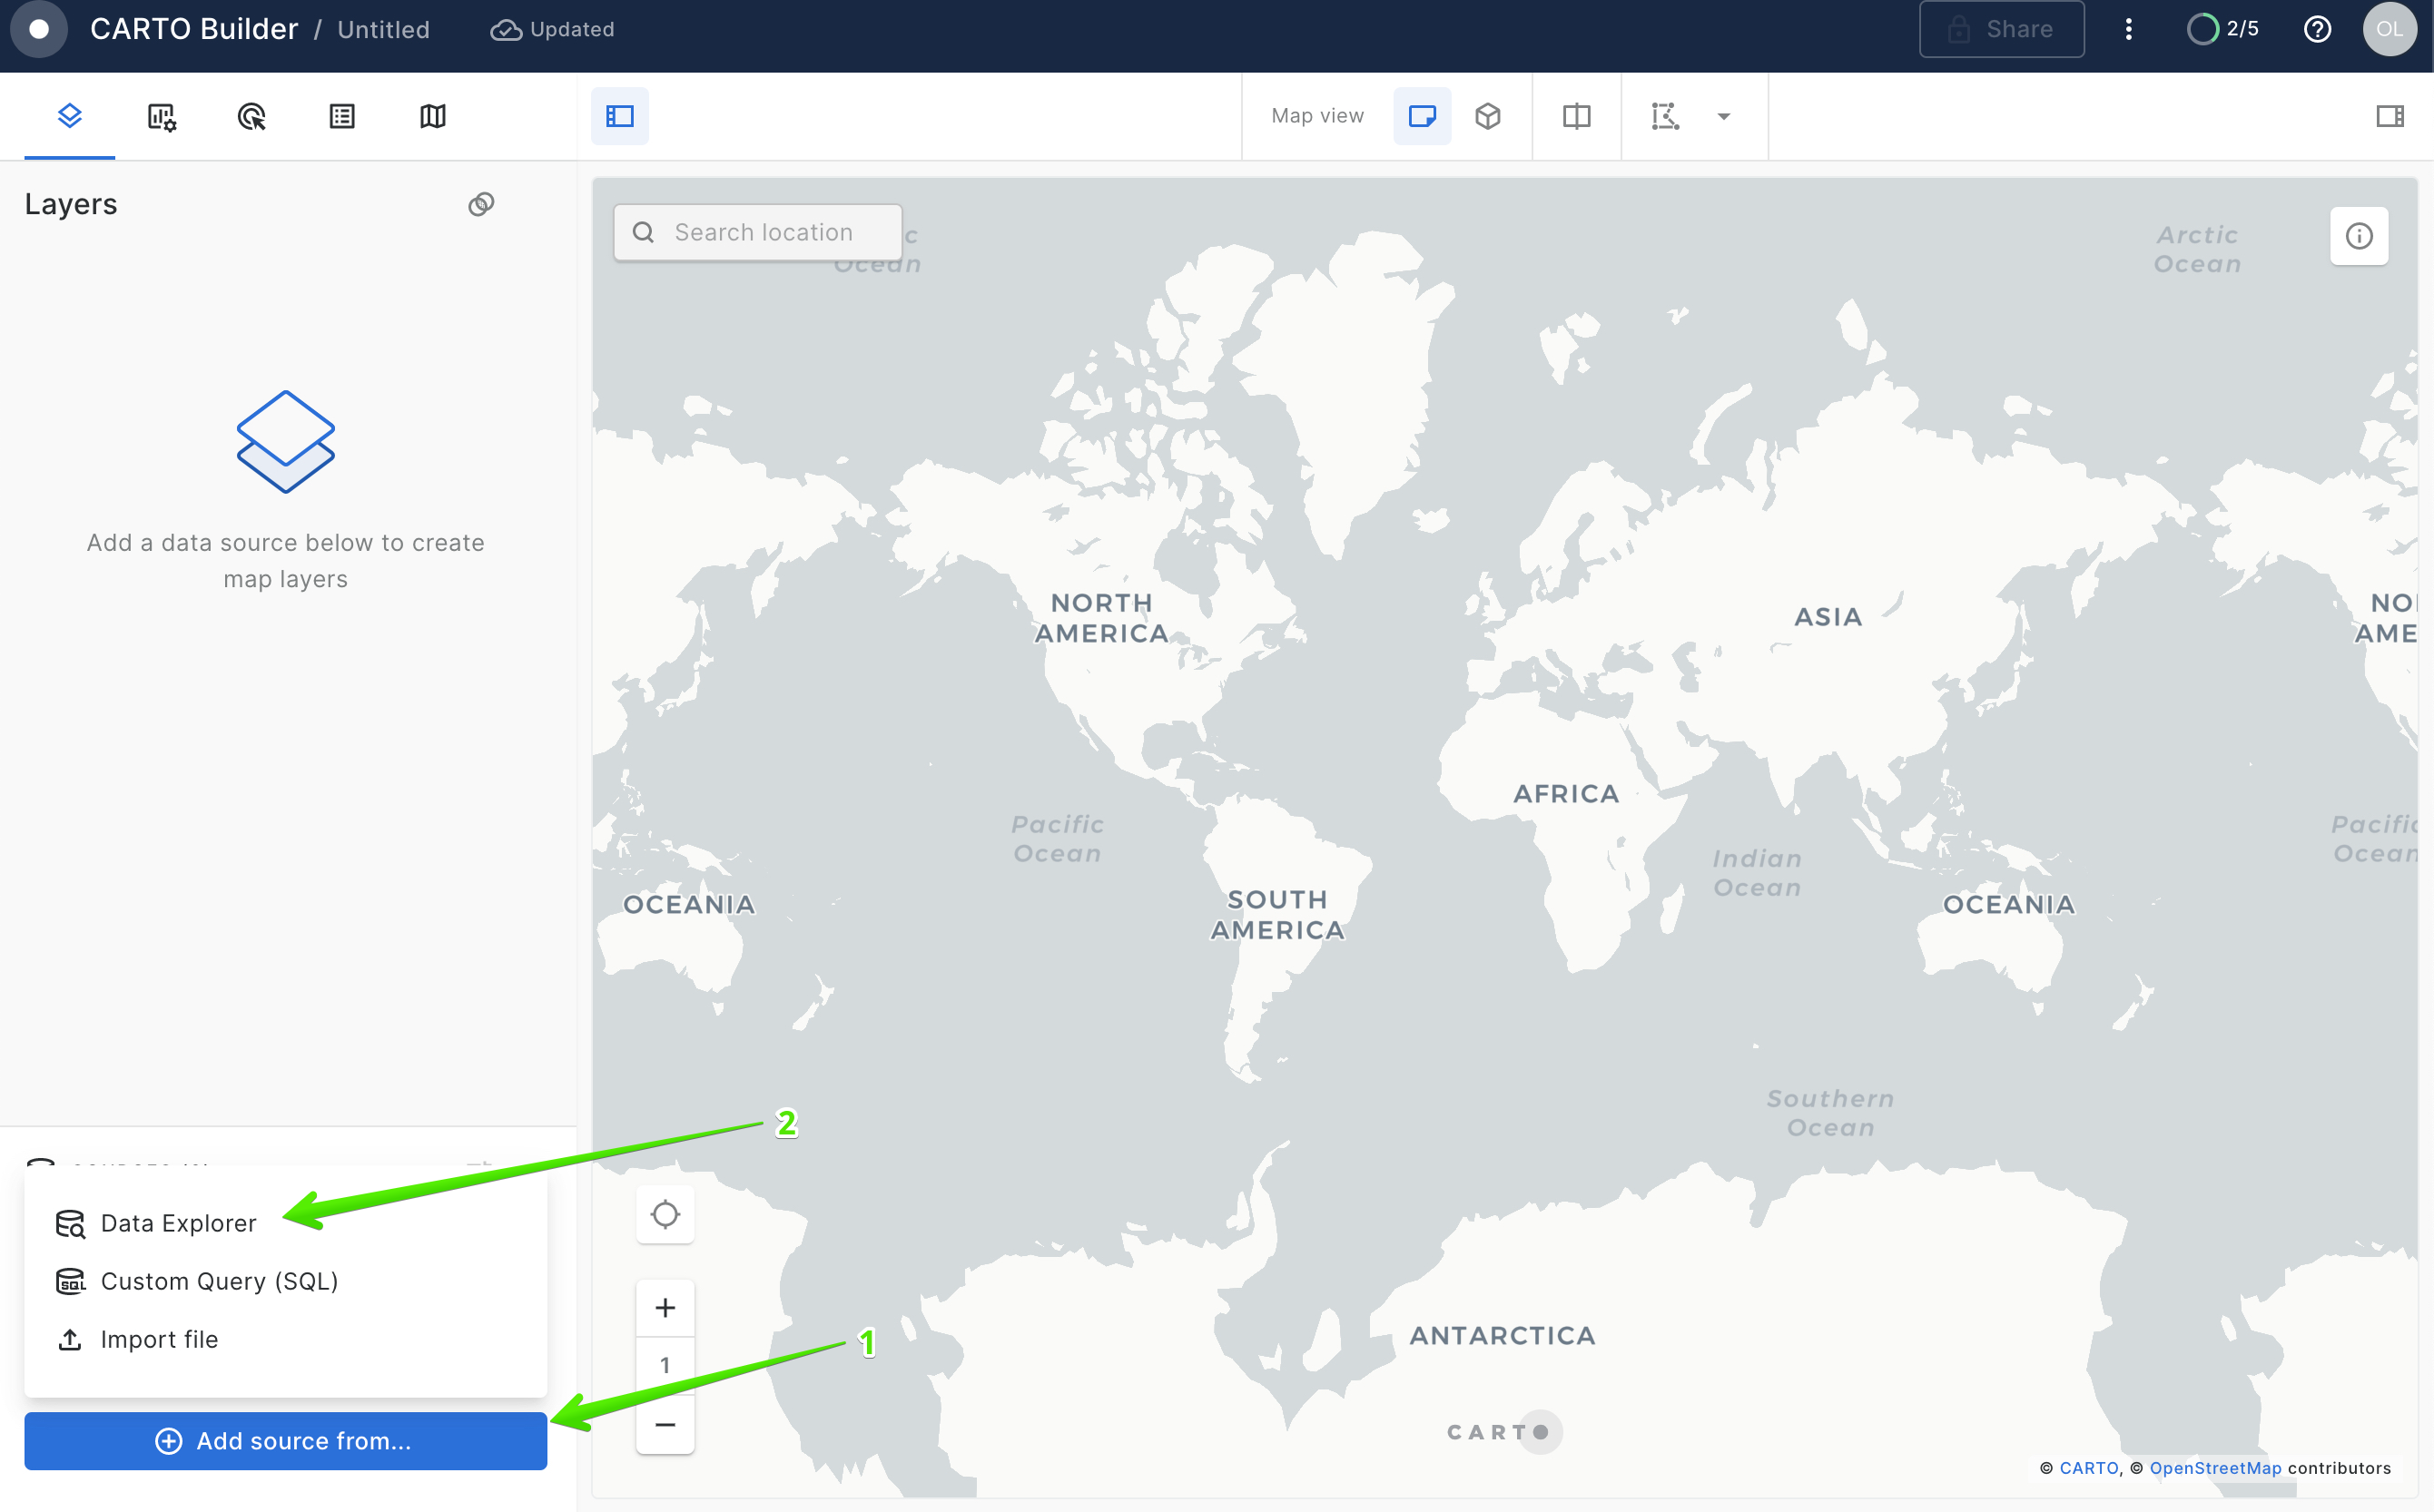Open the three-dot more options menu
Image resolution: width=2434 pixels, height=1512 pixels.
pos(2128,29)
